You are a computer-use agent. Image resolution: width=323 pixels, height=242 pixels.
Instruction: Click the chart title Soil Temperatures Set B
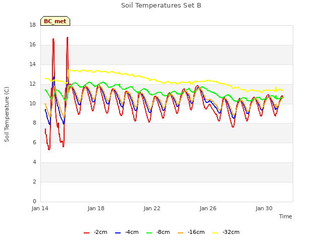(x=161, y=6)
